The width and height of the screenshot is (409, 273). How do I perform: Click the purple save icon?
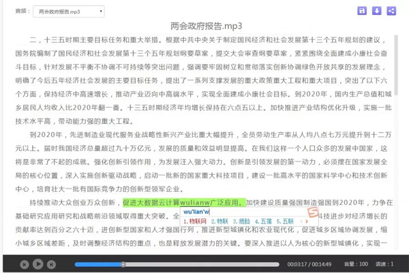[x=363, y=11]
